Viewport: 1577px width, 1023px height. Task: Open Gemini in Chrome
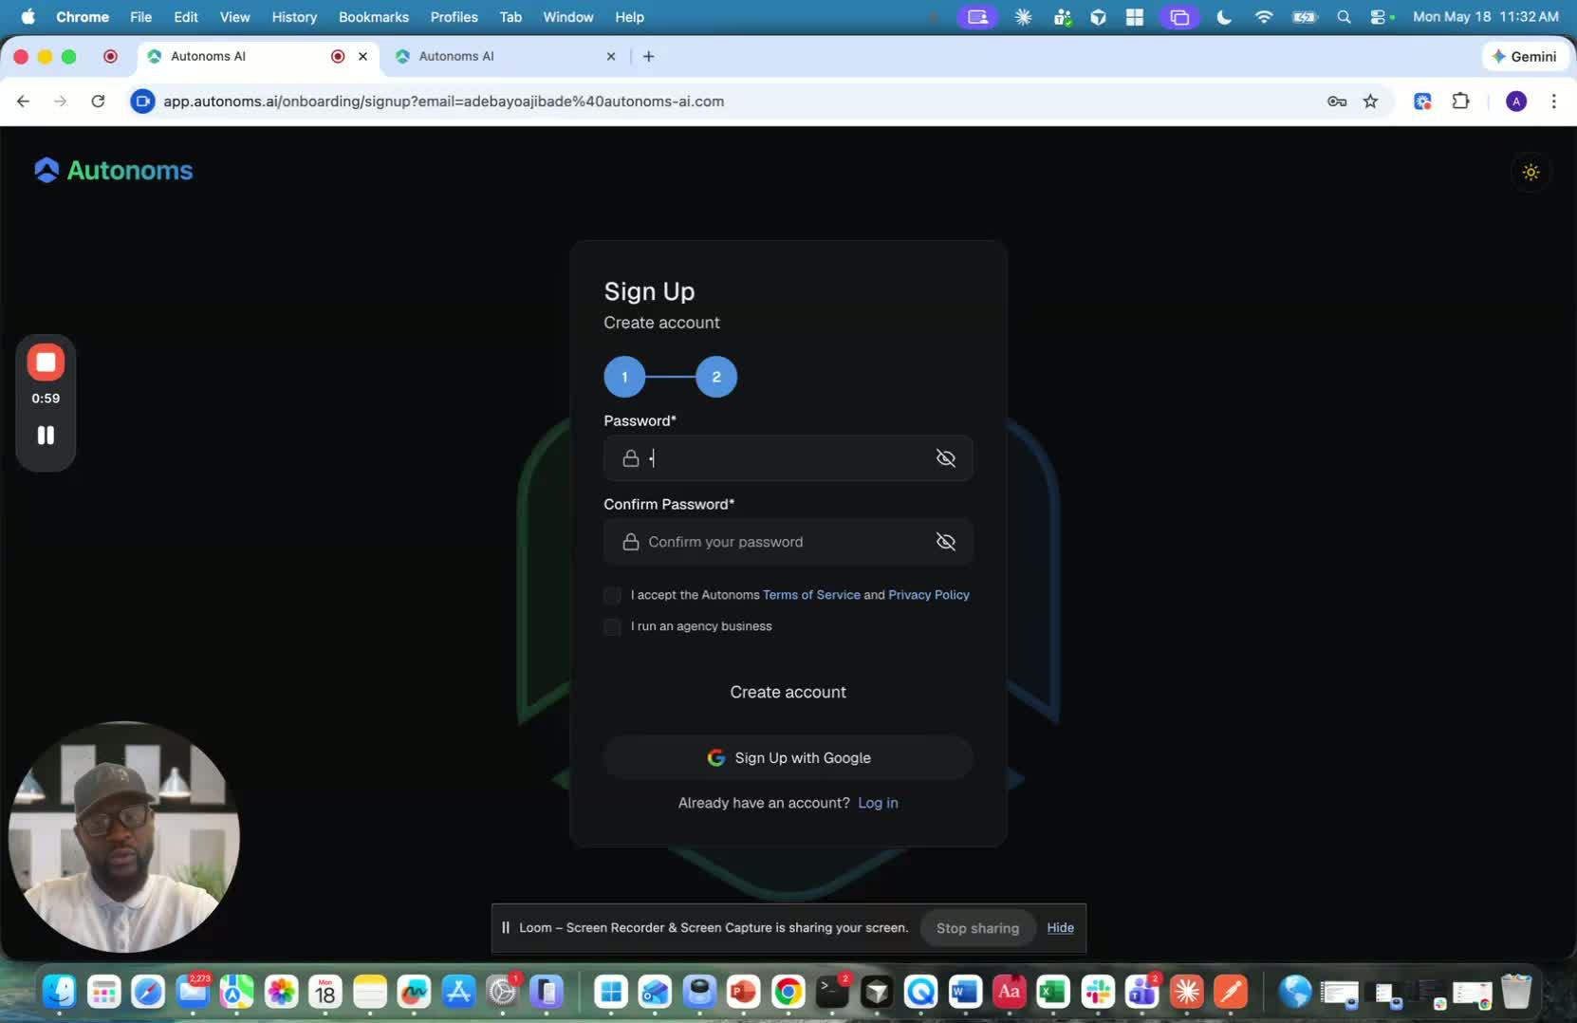(1524, 56)
